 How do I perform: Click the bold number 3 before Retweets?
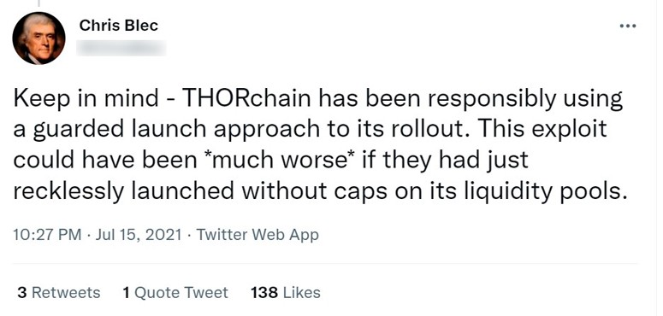21,292
